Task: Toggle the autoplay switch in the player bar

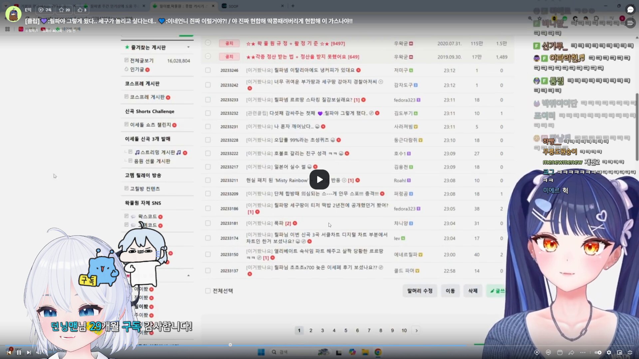Action: 598,352
